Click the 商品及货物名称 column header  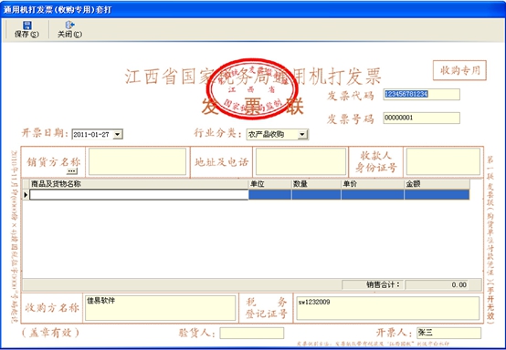[139, 184]
